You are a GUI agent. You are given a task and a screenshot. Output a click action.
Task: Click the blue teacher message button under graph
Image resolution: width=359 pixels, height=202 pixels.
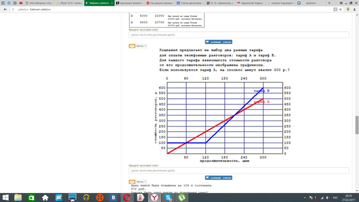tap(219, 178)
